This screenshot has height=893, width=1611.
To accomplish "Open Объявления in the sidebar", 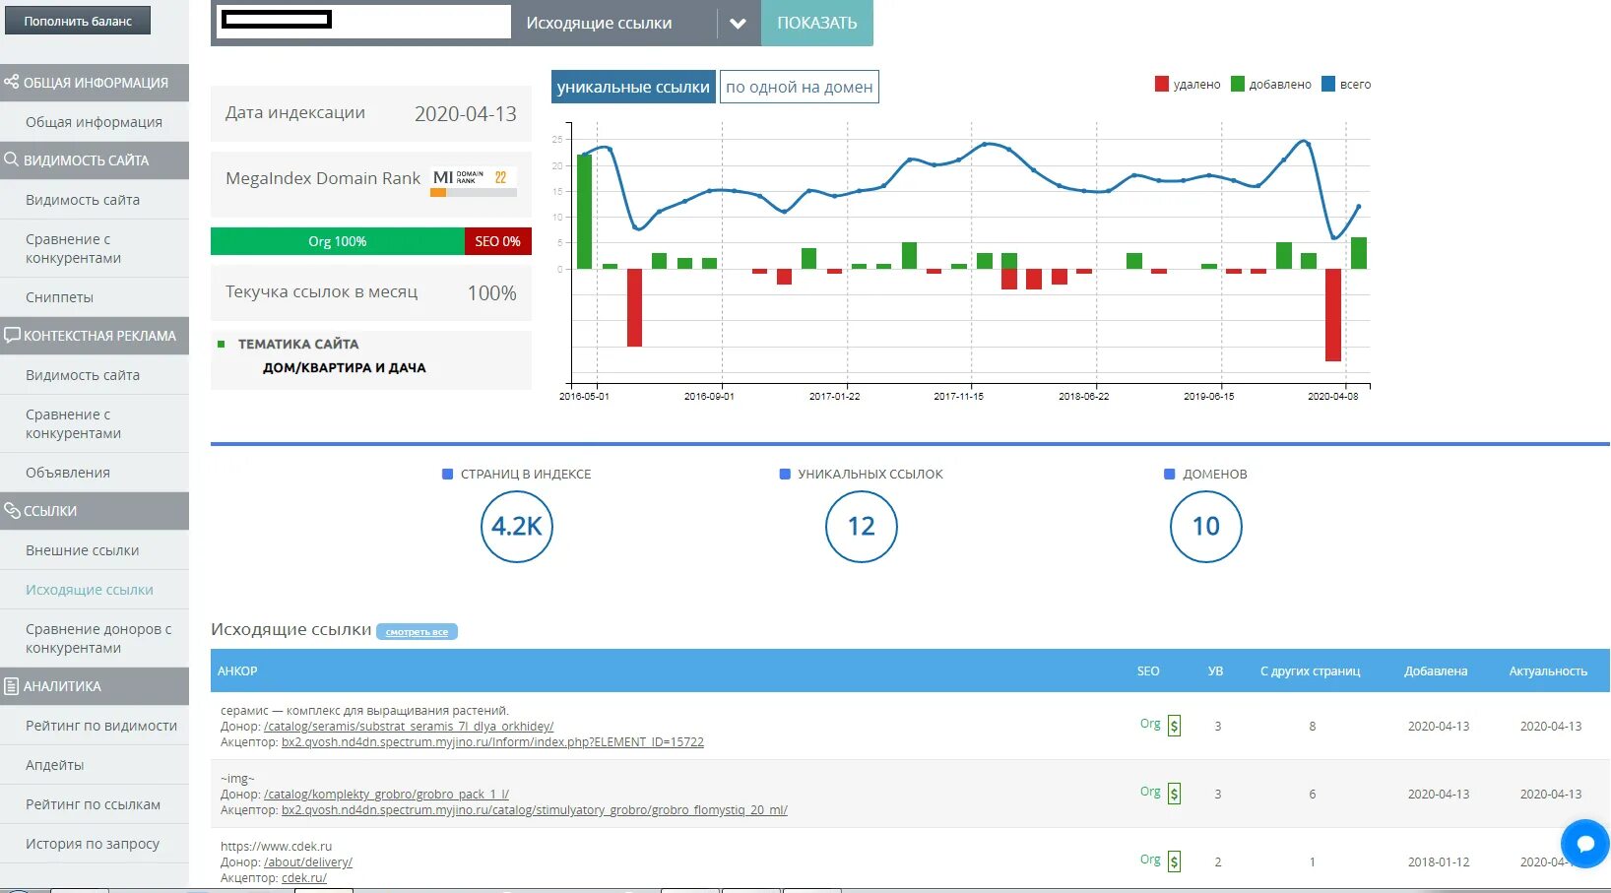I will [95, 473].
